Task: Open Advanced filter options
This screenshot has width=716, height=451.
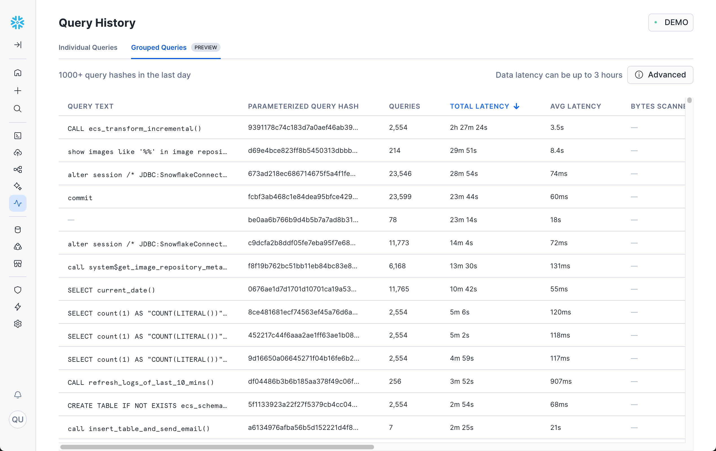Action: click(x=660, y=75)
